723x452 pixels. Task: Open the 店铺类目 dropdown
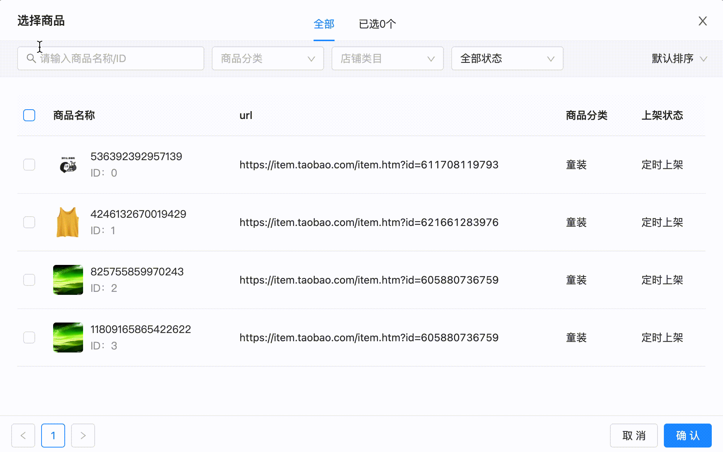(x=388, y=58)
